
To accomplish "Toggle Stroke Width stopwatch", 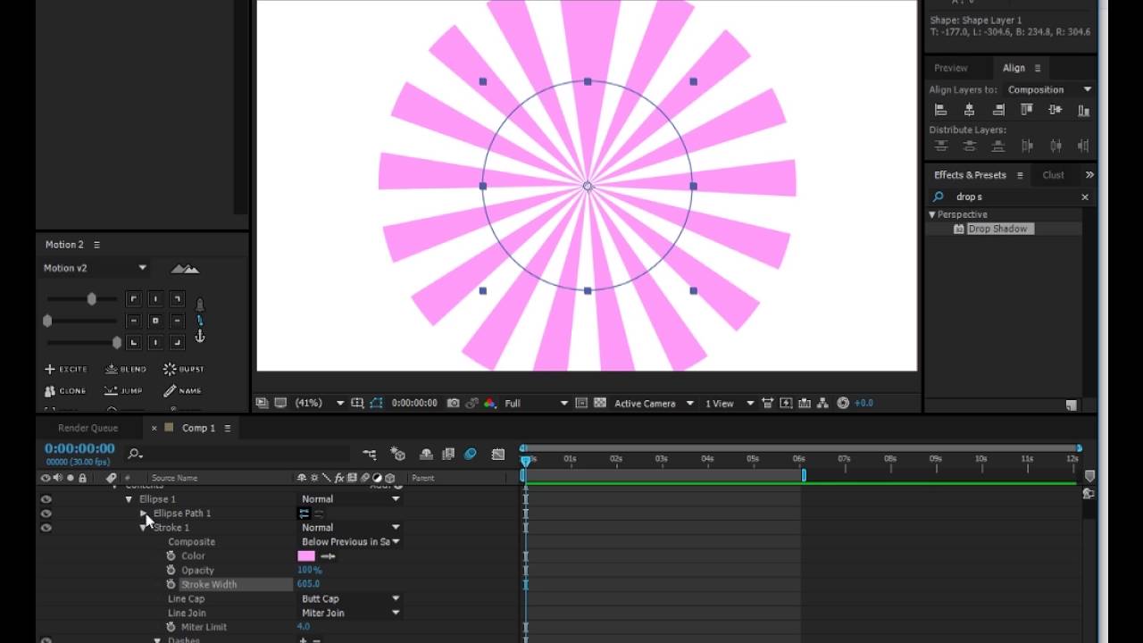I will 171,584.
